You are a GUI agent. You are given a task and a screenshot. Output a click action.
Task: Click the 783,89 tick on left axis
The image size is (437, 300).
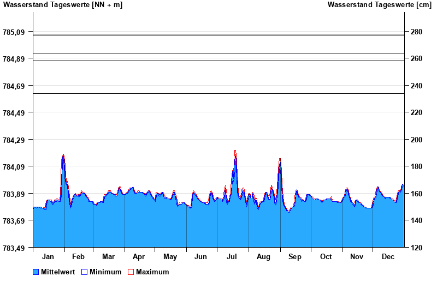pos(14,194)
